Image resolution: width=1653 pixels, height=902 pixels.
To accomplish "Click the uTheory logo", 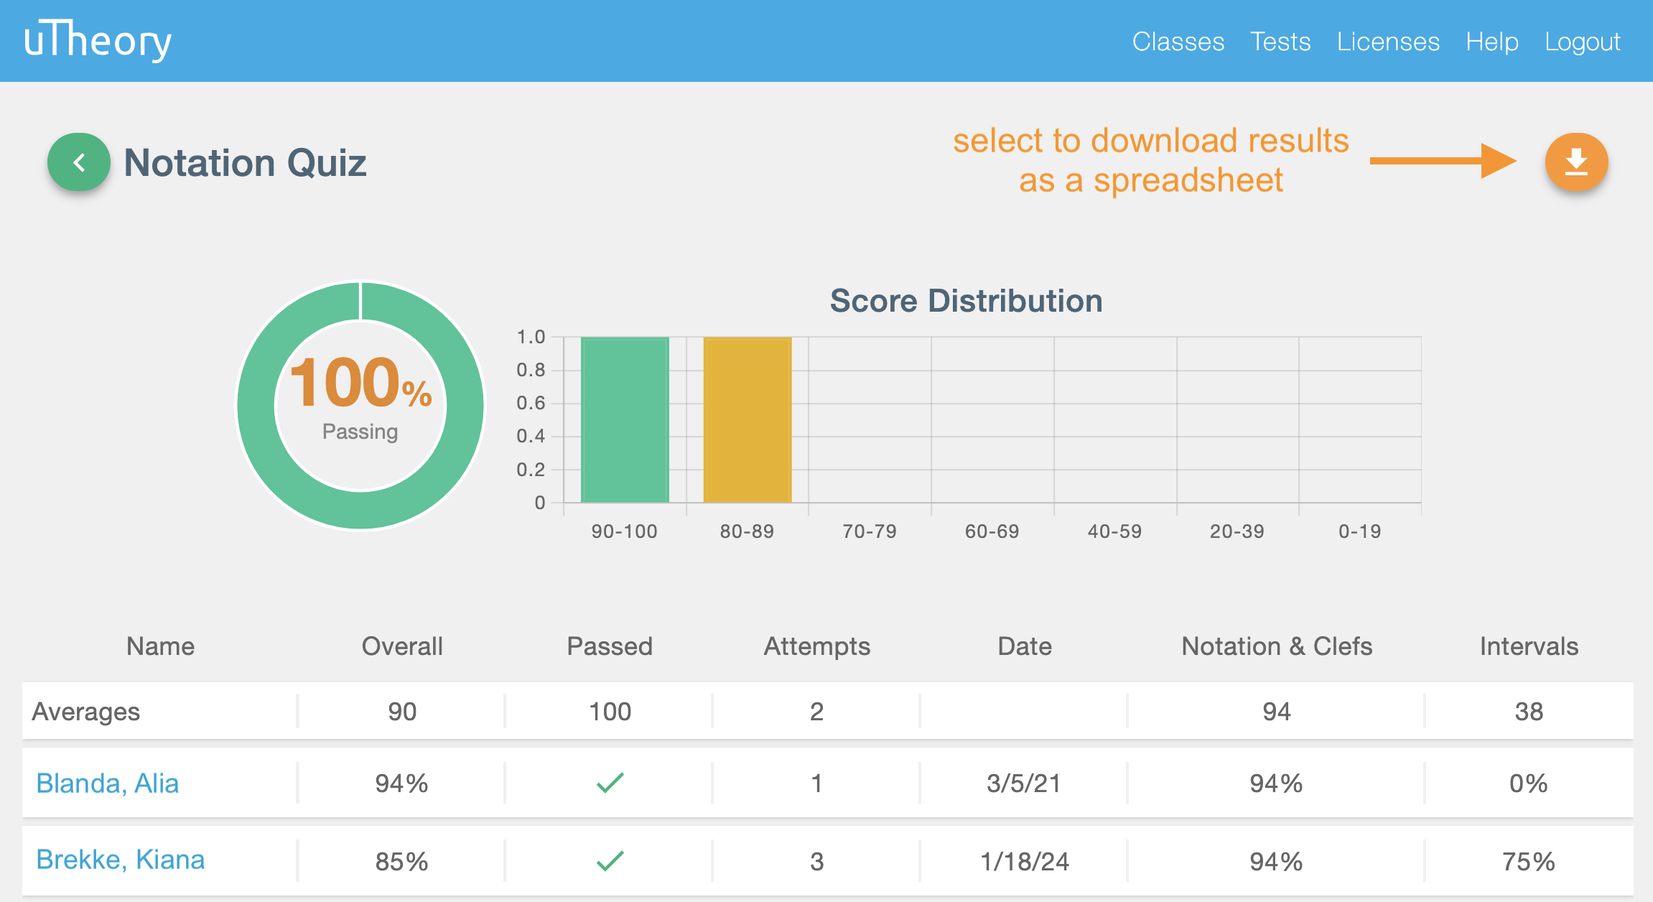I will (x=98, y=40).
